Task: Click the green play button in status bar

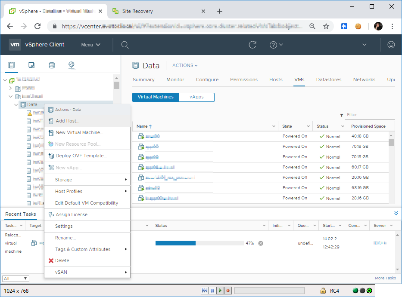Action: tap(220, 291)
